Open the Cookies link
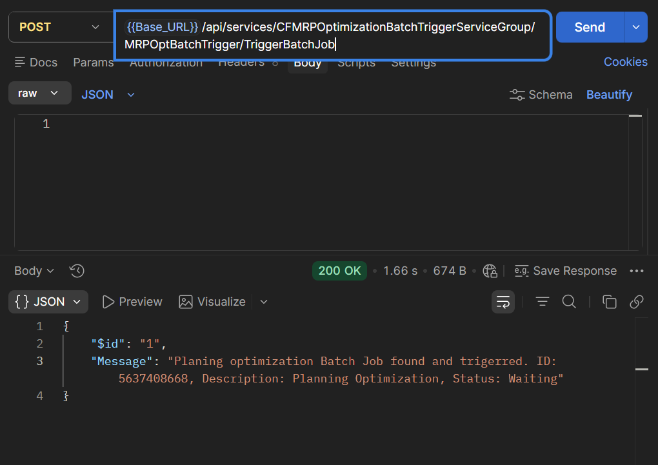 (625, 62)
